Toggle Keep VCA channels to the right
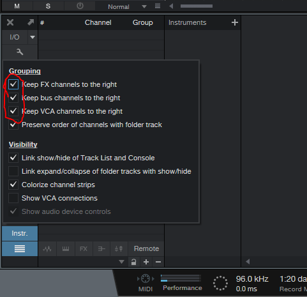Viewport: 307px width, 297px height. (x=13, y=111)
